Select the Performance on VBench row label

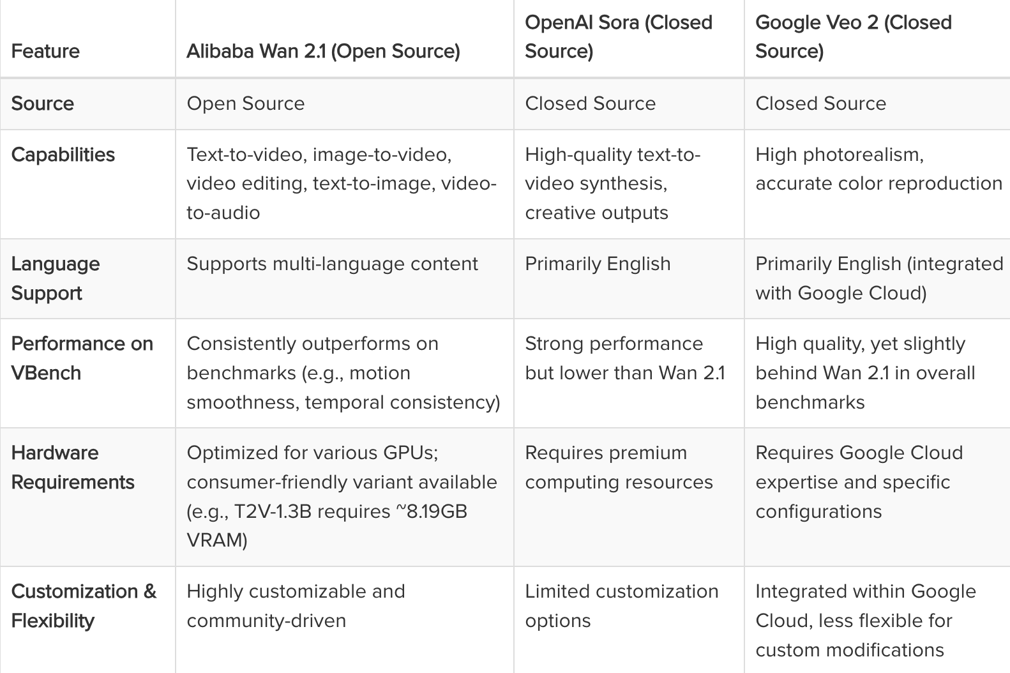point(82,358)
